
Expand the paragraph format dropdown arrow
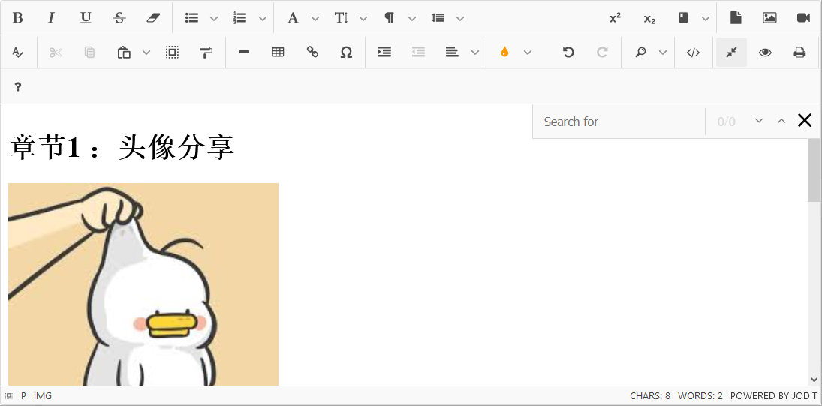coord(412,18)
